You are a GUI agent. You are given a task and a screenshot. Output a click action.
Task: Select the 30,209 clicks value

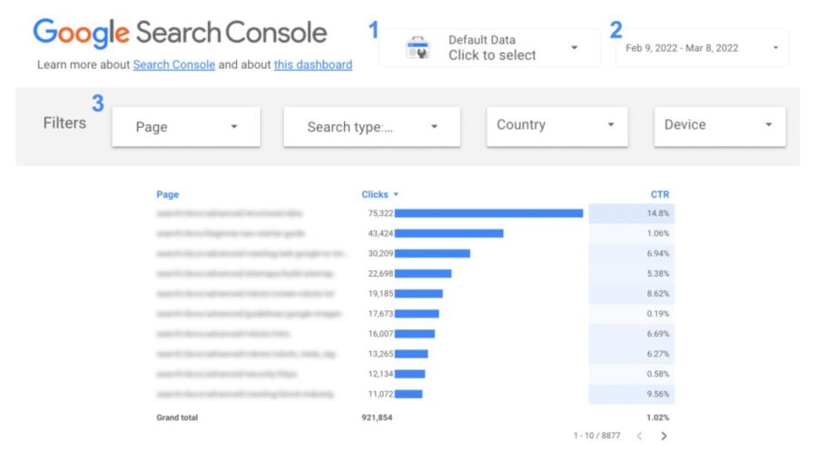pyautogui.click(x=380, y=253)
